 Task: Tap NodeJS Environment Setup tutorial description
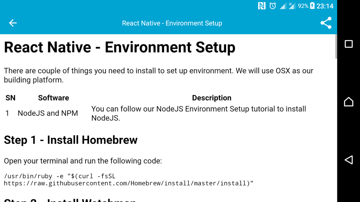199,113
